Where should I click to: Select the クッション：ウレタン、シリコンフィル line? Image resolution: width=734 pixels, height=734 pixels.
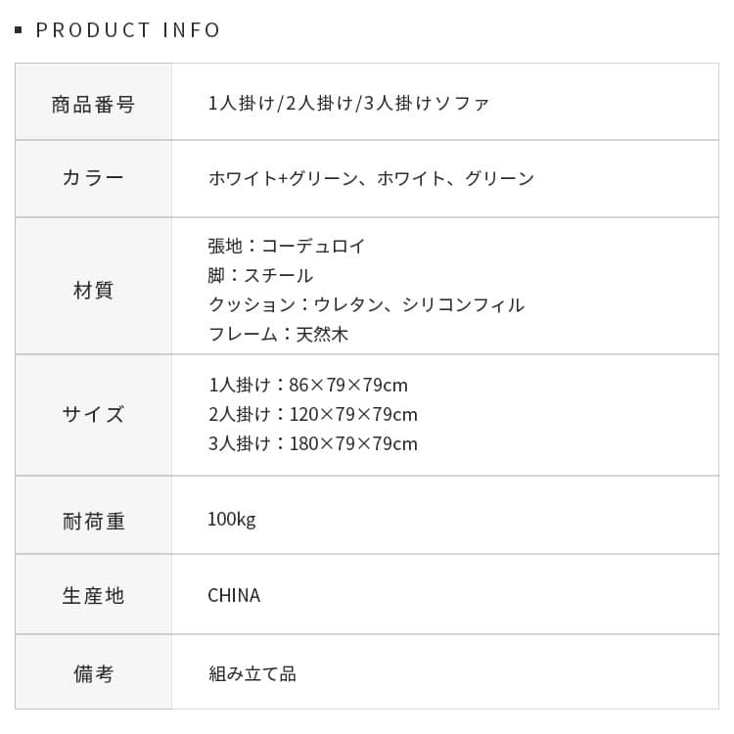click(366, 304)
